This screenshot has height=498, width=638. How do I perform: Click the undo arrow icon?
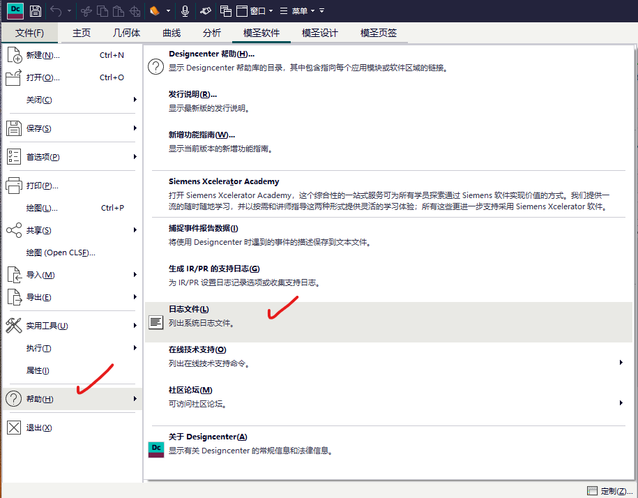coord(56,11)
